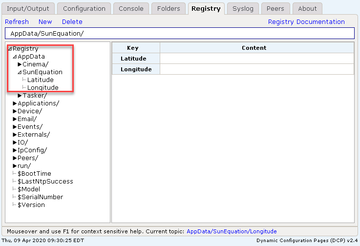This screenshot has height=246, width=360.
Task: Select the Tasker/ tree label
Action: pos(35,96)
